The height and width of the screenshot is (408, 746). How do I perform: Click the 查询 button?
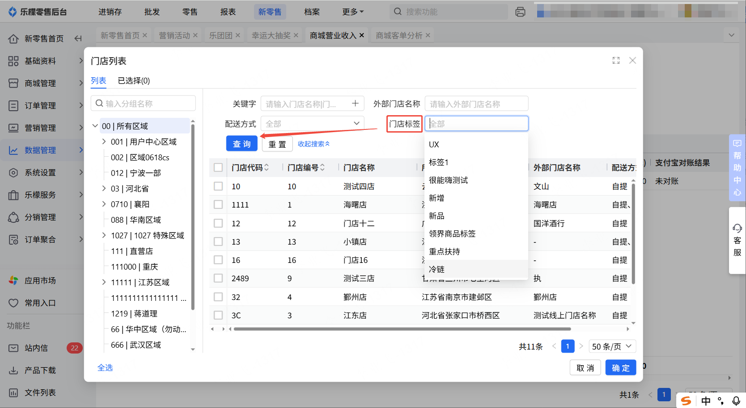pyautogui.click(x=242, y=144)
